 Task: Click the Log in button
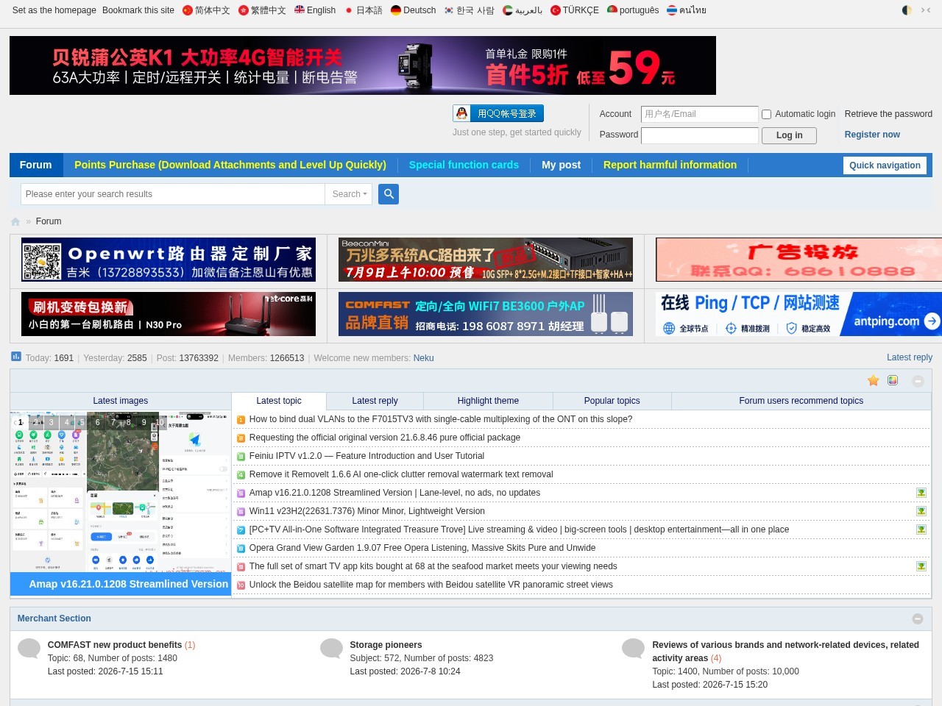(789, 135)
